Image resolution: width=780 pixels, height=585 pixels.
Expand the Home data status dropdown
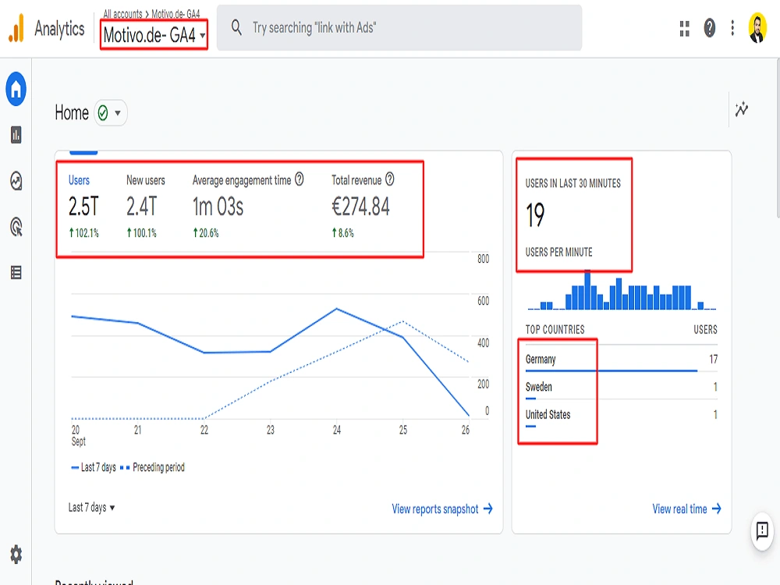pyautogui.click(x=111, y=113)
